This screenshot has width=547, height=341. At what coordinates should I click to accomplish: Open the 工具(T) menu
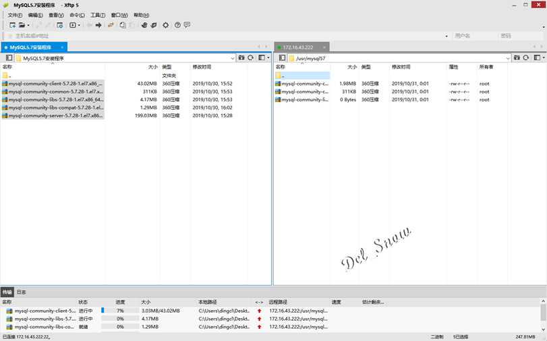click(x=98, y=15)
